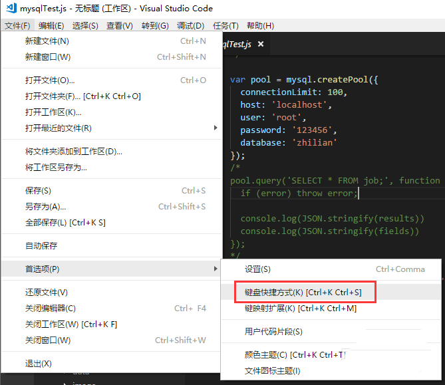Screen dimensions: 445x385
Task: Choose 新建窗口(W) menu entry
Action: [x=112, y=57]
